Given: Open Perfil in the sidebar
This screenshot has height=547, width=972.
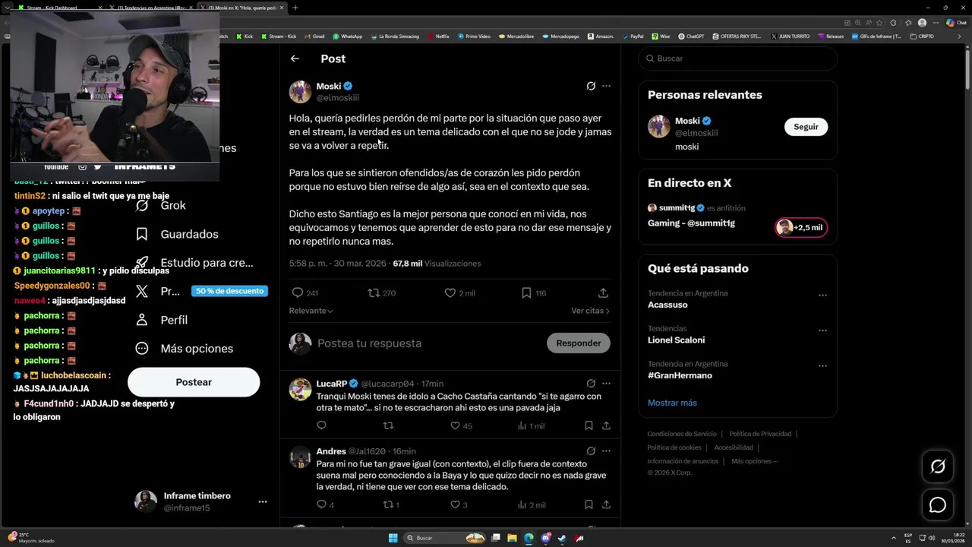Looking at the screenshot, I should click(x=161, y=320).
